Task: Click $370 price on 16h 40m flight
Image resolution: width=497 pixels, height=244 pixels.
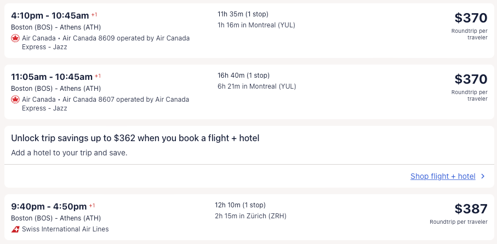Action: (471, 79)
